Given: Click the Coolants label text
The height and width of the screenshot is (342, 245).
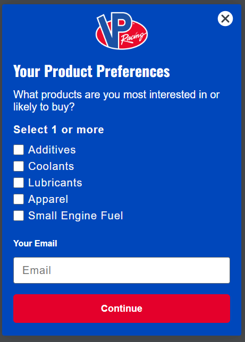Looking at the screenshot, I should click(x=51, y=166).
